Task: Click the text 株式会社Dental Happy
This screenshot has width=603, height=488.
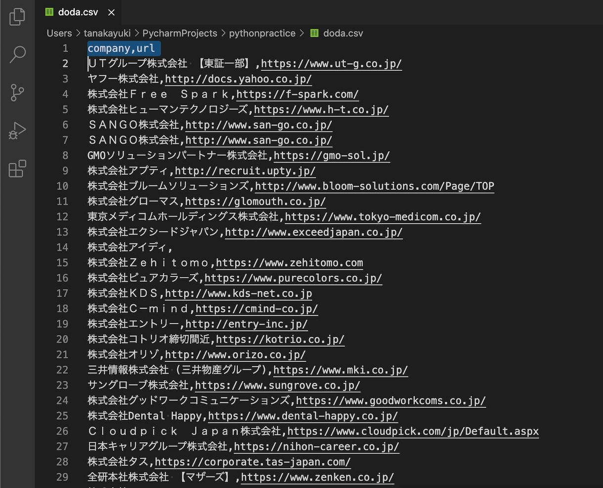Action: (145, 416)
